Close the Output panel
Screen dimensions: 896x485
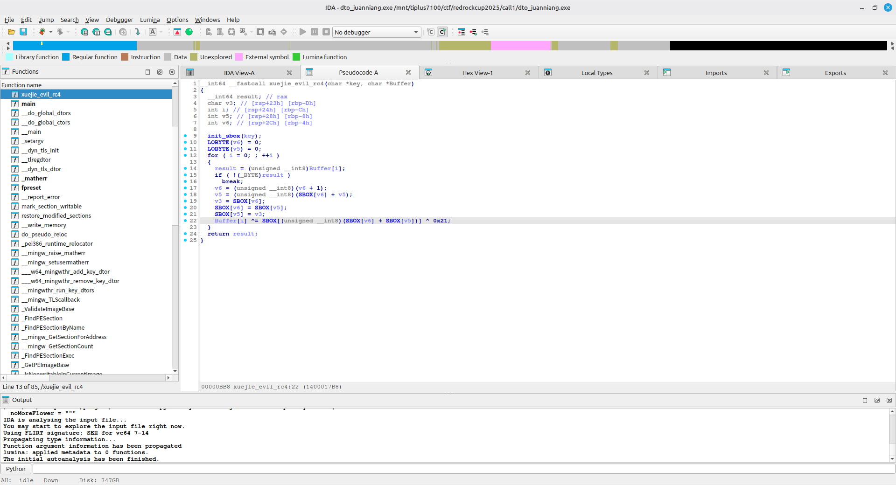click(x=889, y=400)
